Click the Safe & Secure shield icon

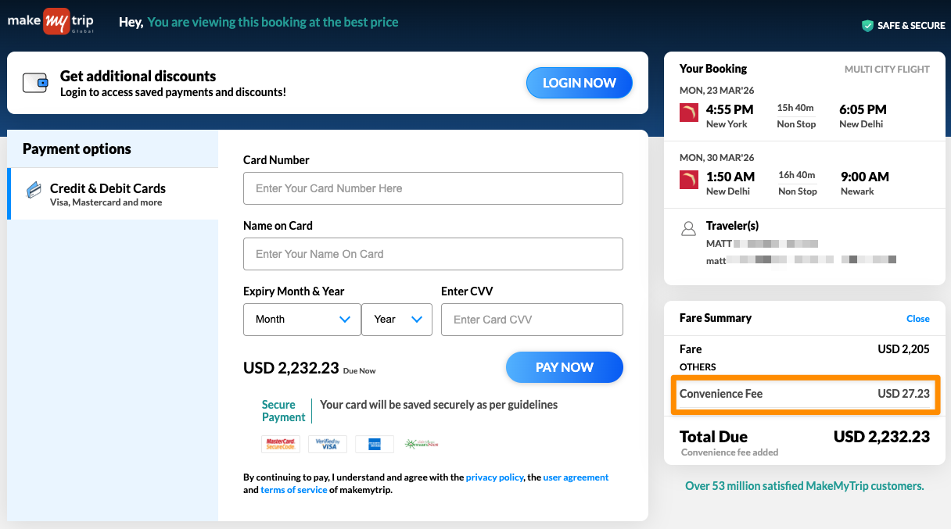pyautogui.click(x=867, y=26)
